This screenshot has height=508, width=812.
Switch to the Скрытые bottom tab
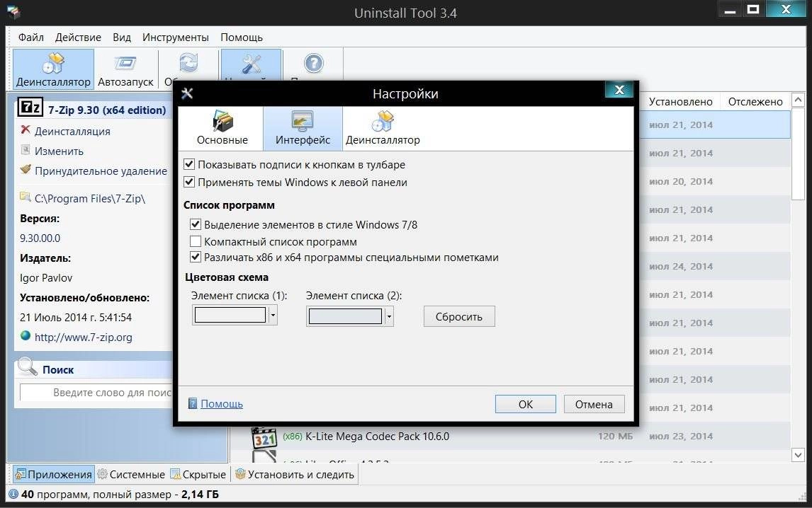point(199,474)
